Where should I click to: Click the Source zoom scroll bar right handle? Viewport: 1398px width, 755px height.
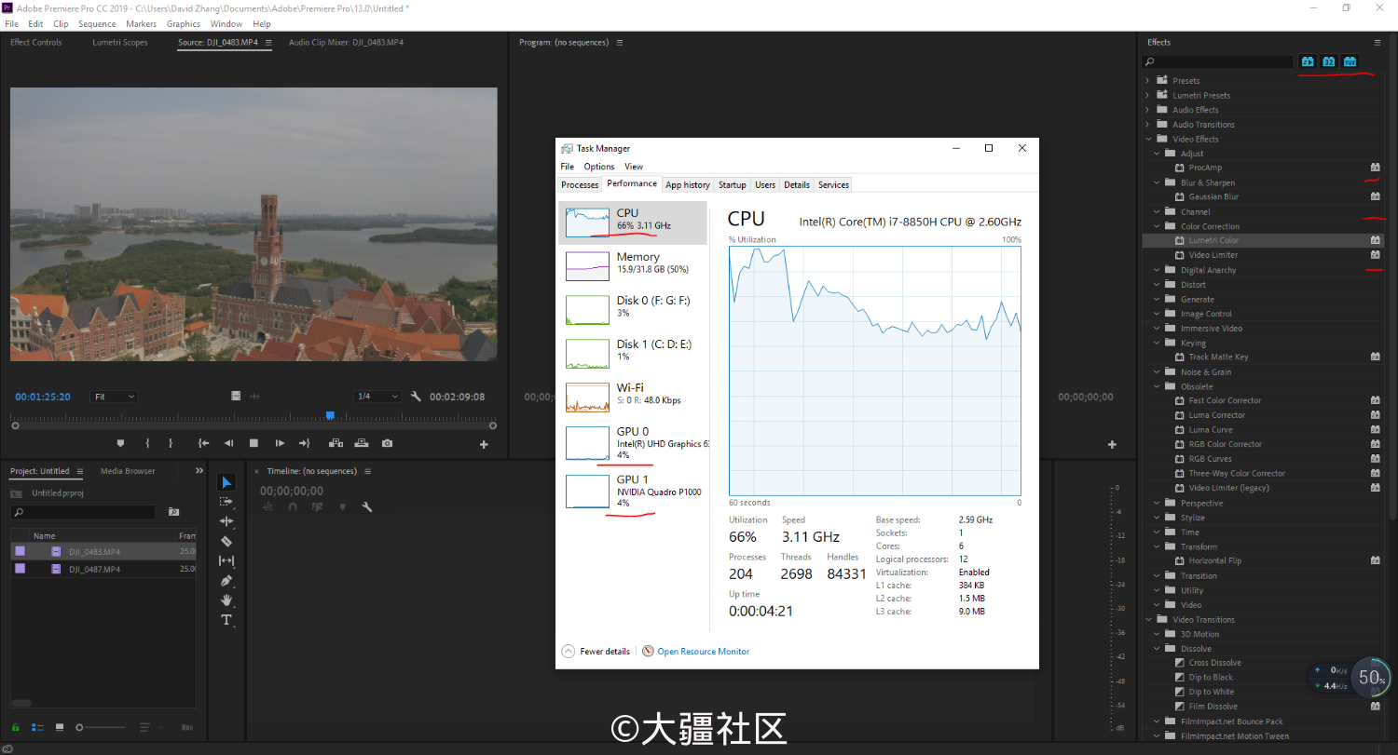(x=495, y=425)
